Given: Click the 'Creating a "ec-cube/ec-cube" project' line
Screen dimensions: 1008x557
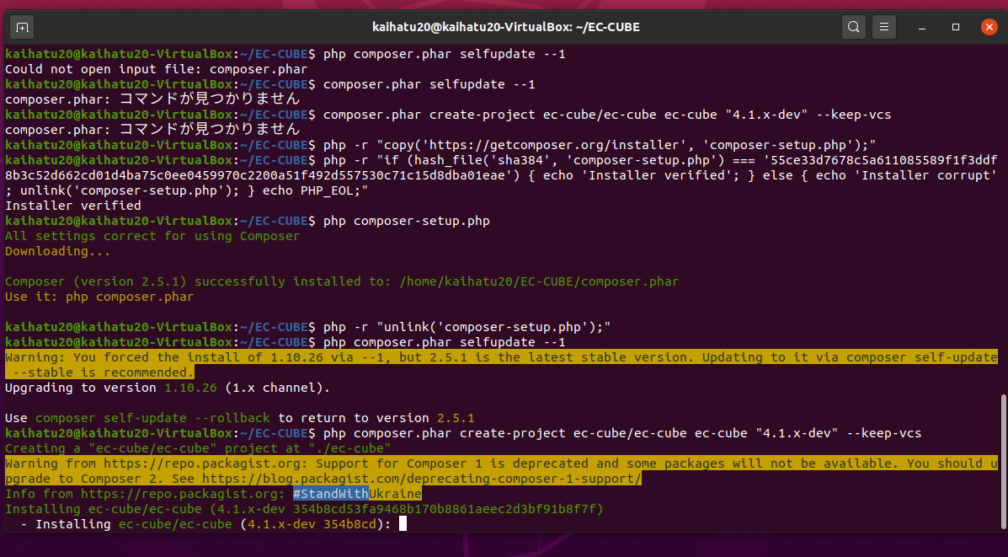Looking at the screenshot, I should click(x=198, y=448).
